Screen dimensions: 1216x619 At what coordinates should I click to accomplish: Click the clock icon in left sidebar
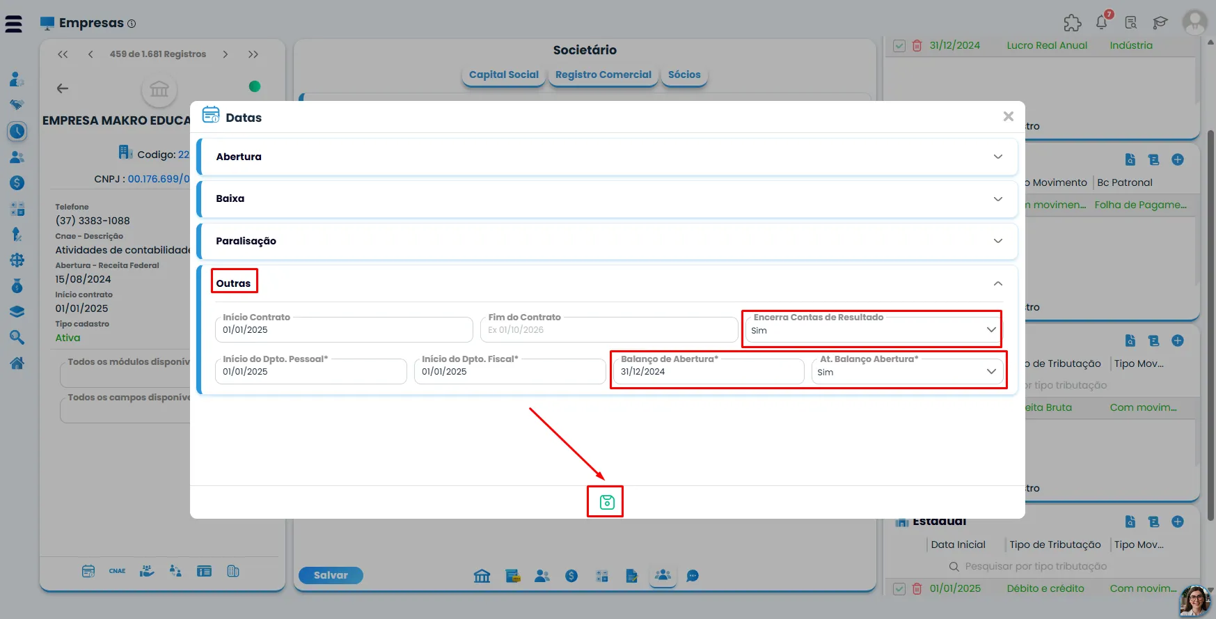point(17,131)
